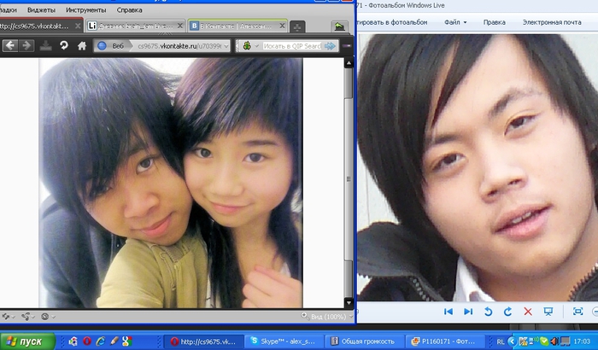Open the File menu dropdown in Photo Gallery
598x350 pixels.
point(455,22)
